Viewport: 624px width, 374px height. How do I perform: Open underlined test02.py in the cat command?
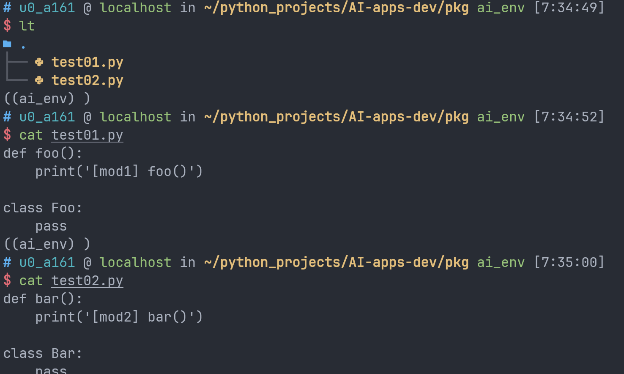click(87, 281)
